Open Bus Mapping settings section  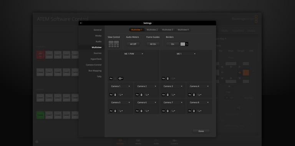pos(95,71)
